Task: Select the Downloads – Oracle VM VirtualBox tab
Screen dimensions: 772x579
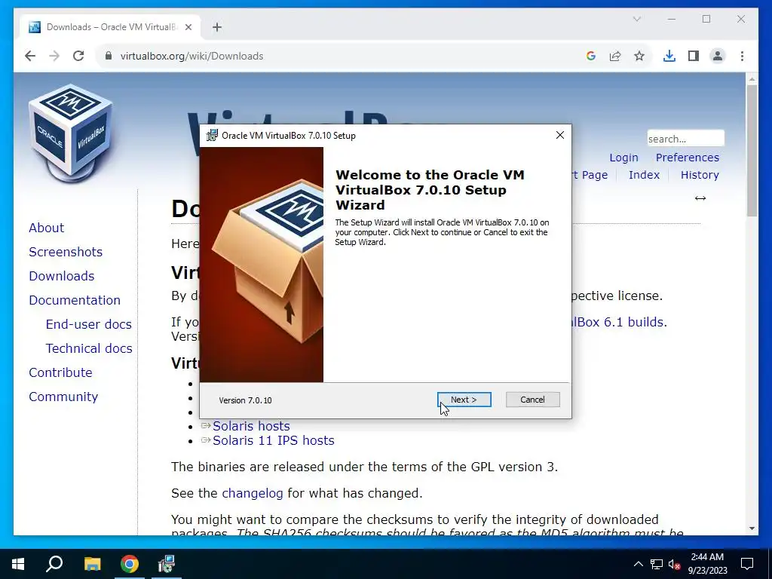Action: point(110,27)
